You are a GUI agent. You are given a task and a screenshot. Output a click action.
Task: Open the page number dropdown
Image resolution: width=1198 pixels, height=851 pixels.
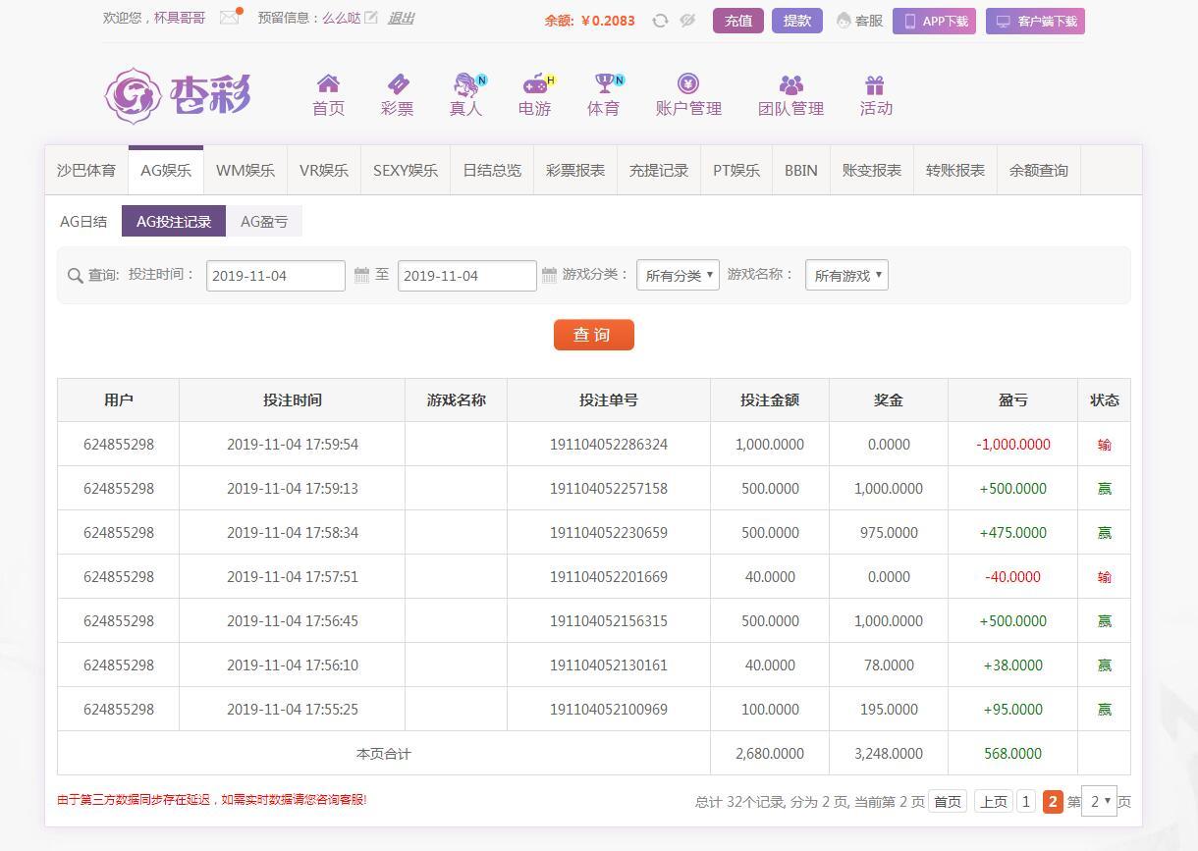click(1099, 802)
